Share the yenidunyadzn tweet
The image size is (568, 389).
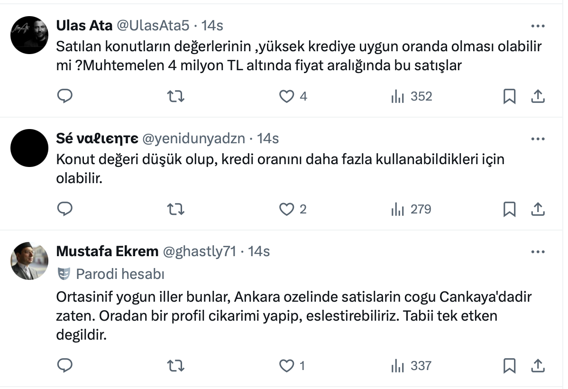pyautogui.click(x=538, y=209)
